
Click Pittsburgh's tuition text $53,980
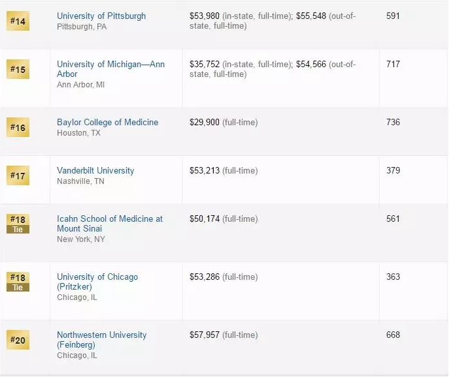pyautogui.click(x=205, y=16)
